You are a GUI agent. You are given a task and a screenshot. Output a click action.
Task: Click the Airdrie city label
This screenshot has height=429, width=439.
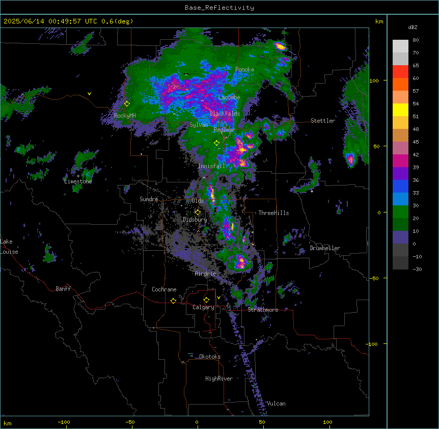(x=206, y=274)
